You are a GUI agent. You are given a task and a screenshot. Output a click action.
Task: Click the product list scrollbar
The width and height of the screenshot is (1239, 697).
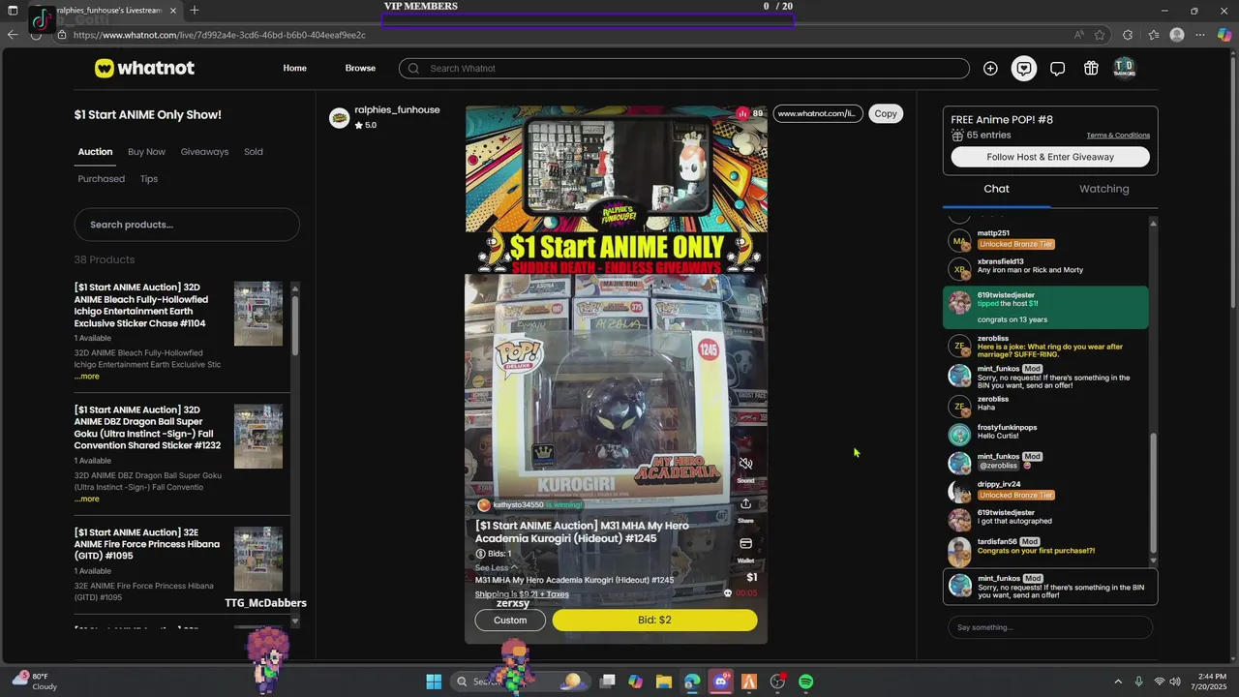click(x=295, y=324)
